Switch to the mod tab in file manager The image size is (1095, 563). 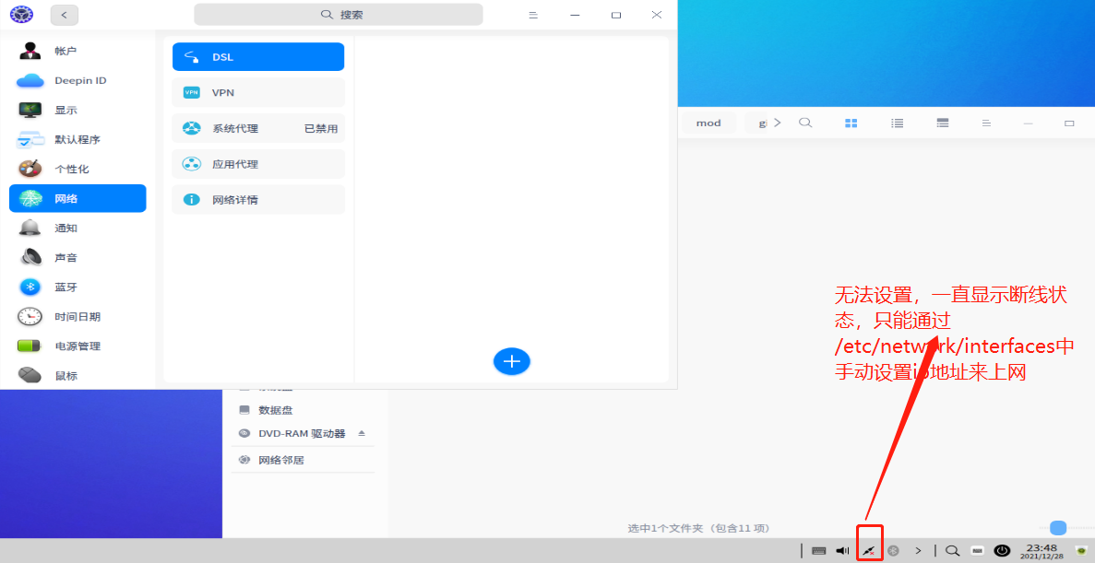tap(708, 123)
